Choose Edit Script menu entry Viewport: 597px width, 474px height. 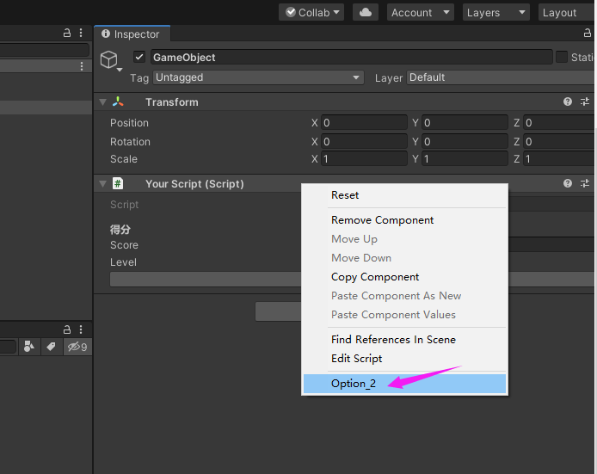point(404,358)
